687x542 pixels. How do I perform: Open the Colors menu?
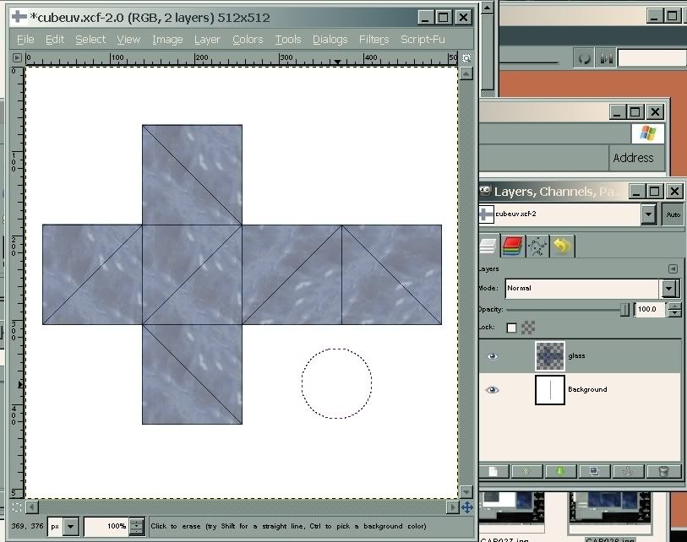tap(248, 40)
